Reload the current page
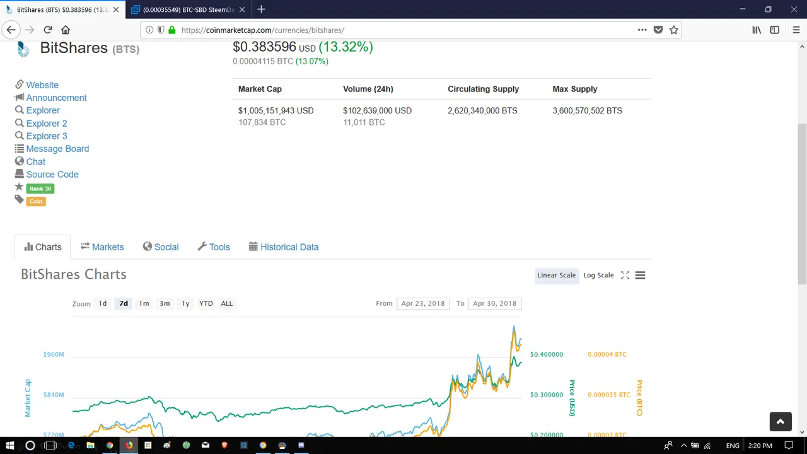 48,30
